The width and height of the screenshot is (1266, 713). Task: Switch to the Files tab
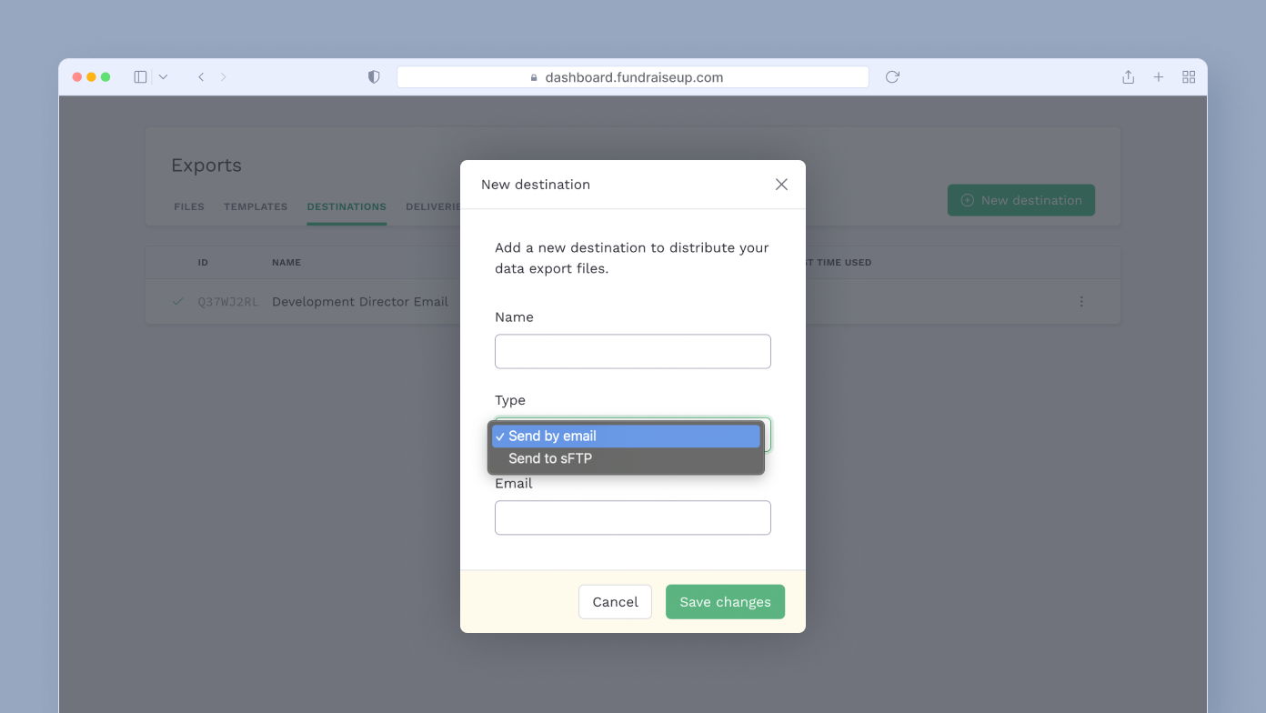click(x=189, y=207)
